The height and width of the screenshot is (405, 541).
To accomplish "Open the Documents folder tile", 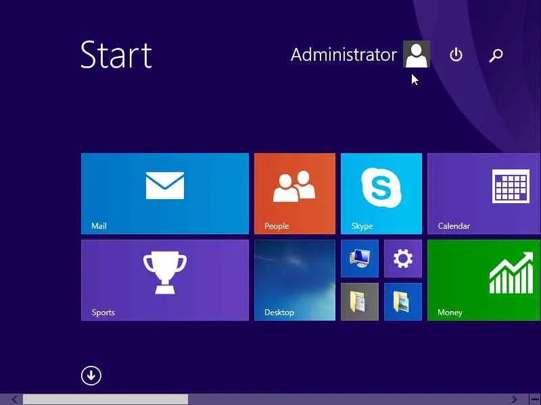I will click(x=360, y=302).
